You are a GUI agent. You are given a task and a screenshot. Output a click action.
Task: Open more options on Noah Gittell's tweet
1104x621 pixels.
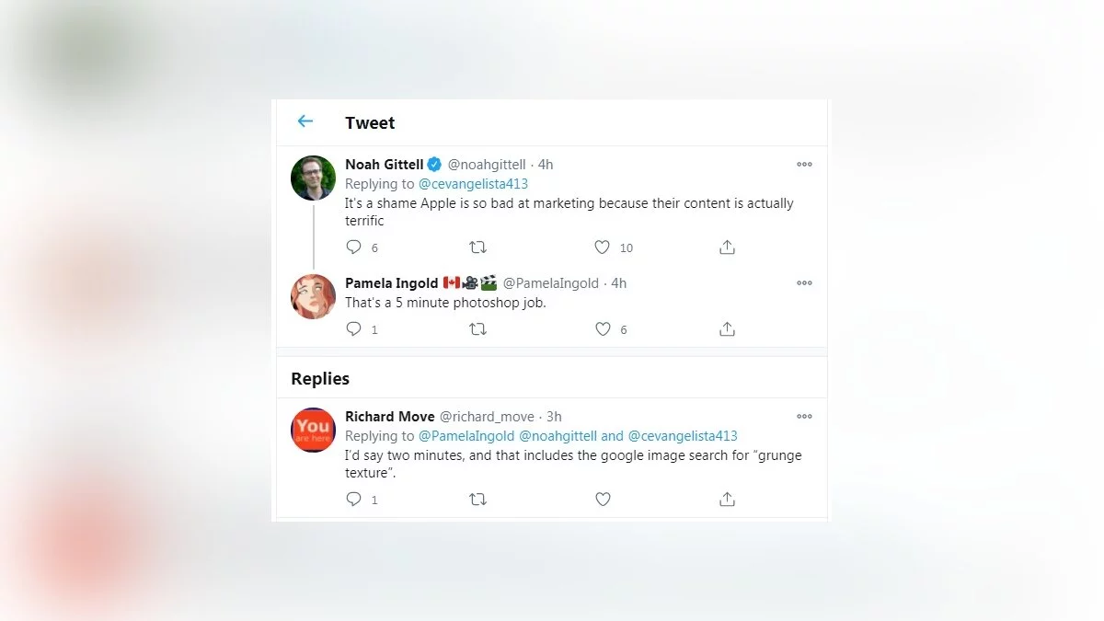coord(804,165)
